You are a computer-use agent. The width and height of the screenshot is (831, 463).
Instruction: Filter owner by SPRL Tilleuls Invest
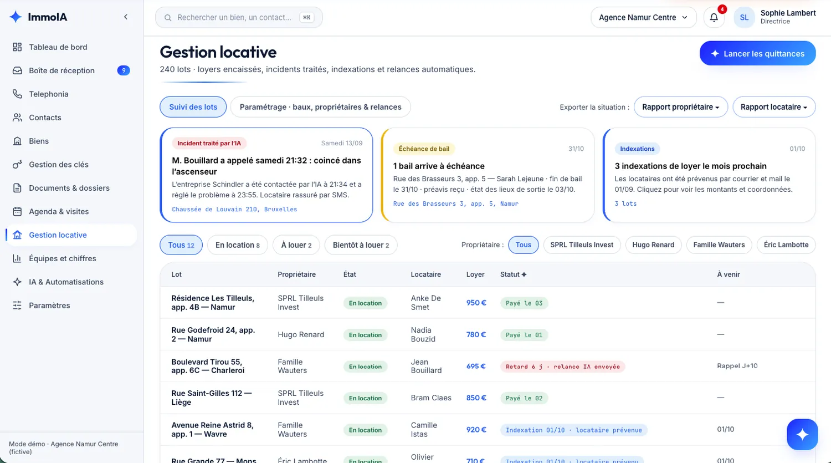[582, 245]
